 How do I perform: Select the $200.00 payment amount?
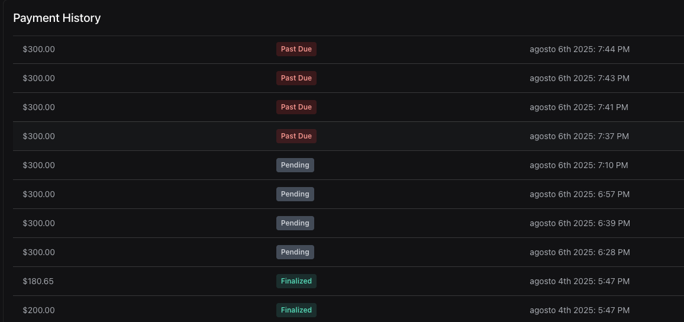click(38, 310)
